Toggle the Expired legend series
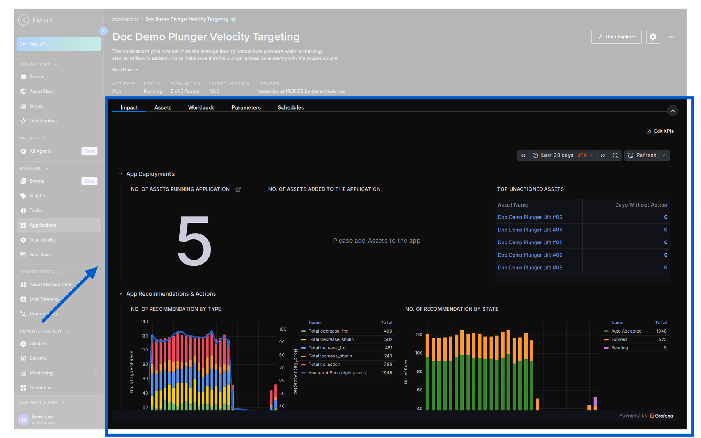The width and height of the screenshot is (701, 438). click(618, 339)
